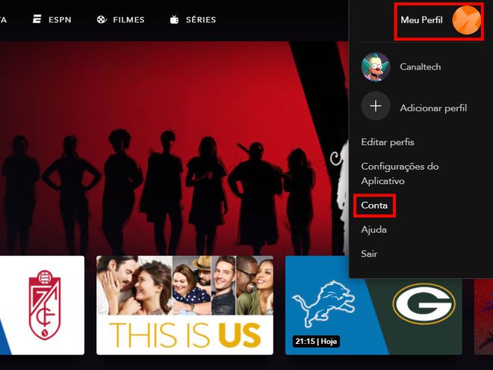Click the film reel icon
The height and width of the screenshot is (370, 493).
102,20
